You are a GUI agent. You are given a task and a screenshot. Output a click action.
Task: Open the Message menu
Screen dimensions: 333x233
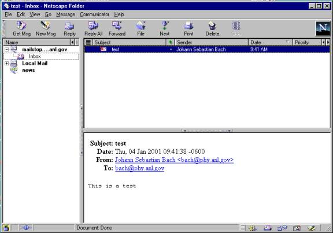tap(66, 14)
